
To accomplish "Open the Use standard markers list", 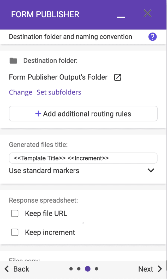I will pos(44,171).
